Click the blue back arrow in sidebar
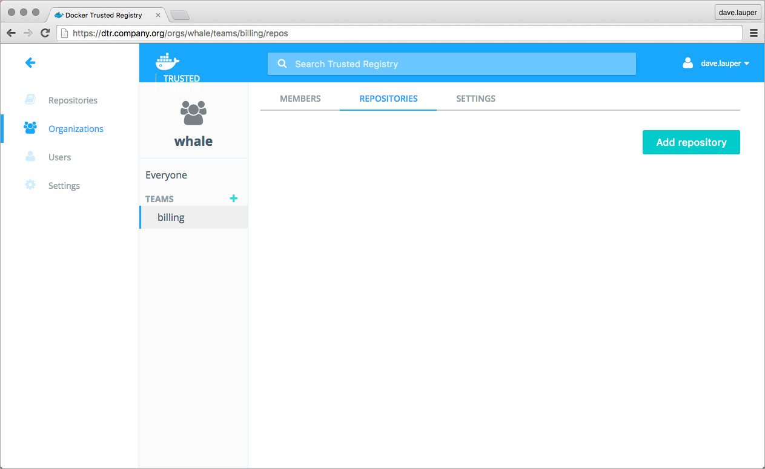This screenshot has width=765, height=469. [30, 62]
